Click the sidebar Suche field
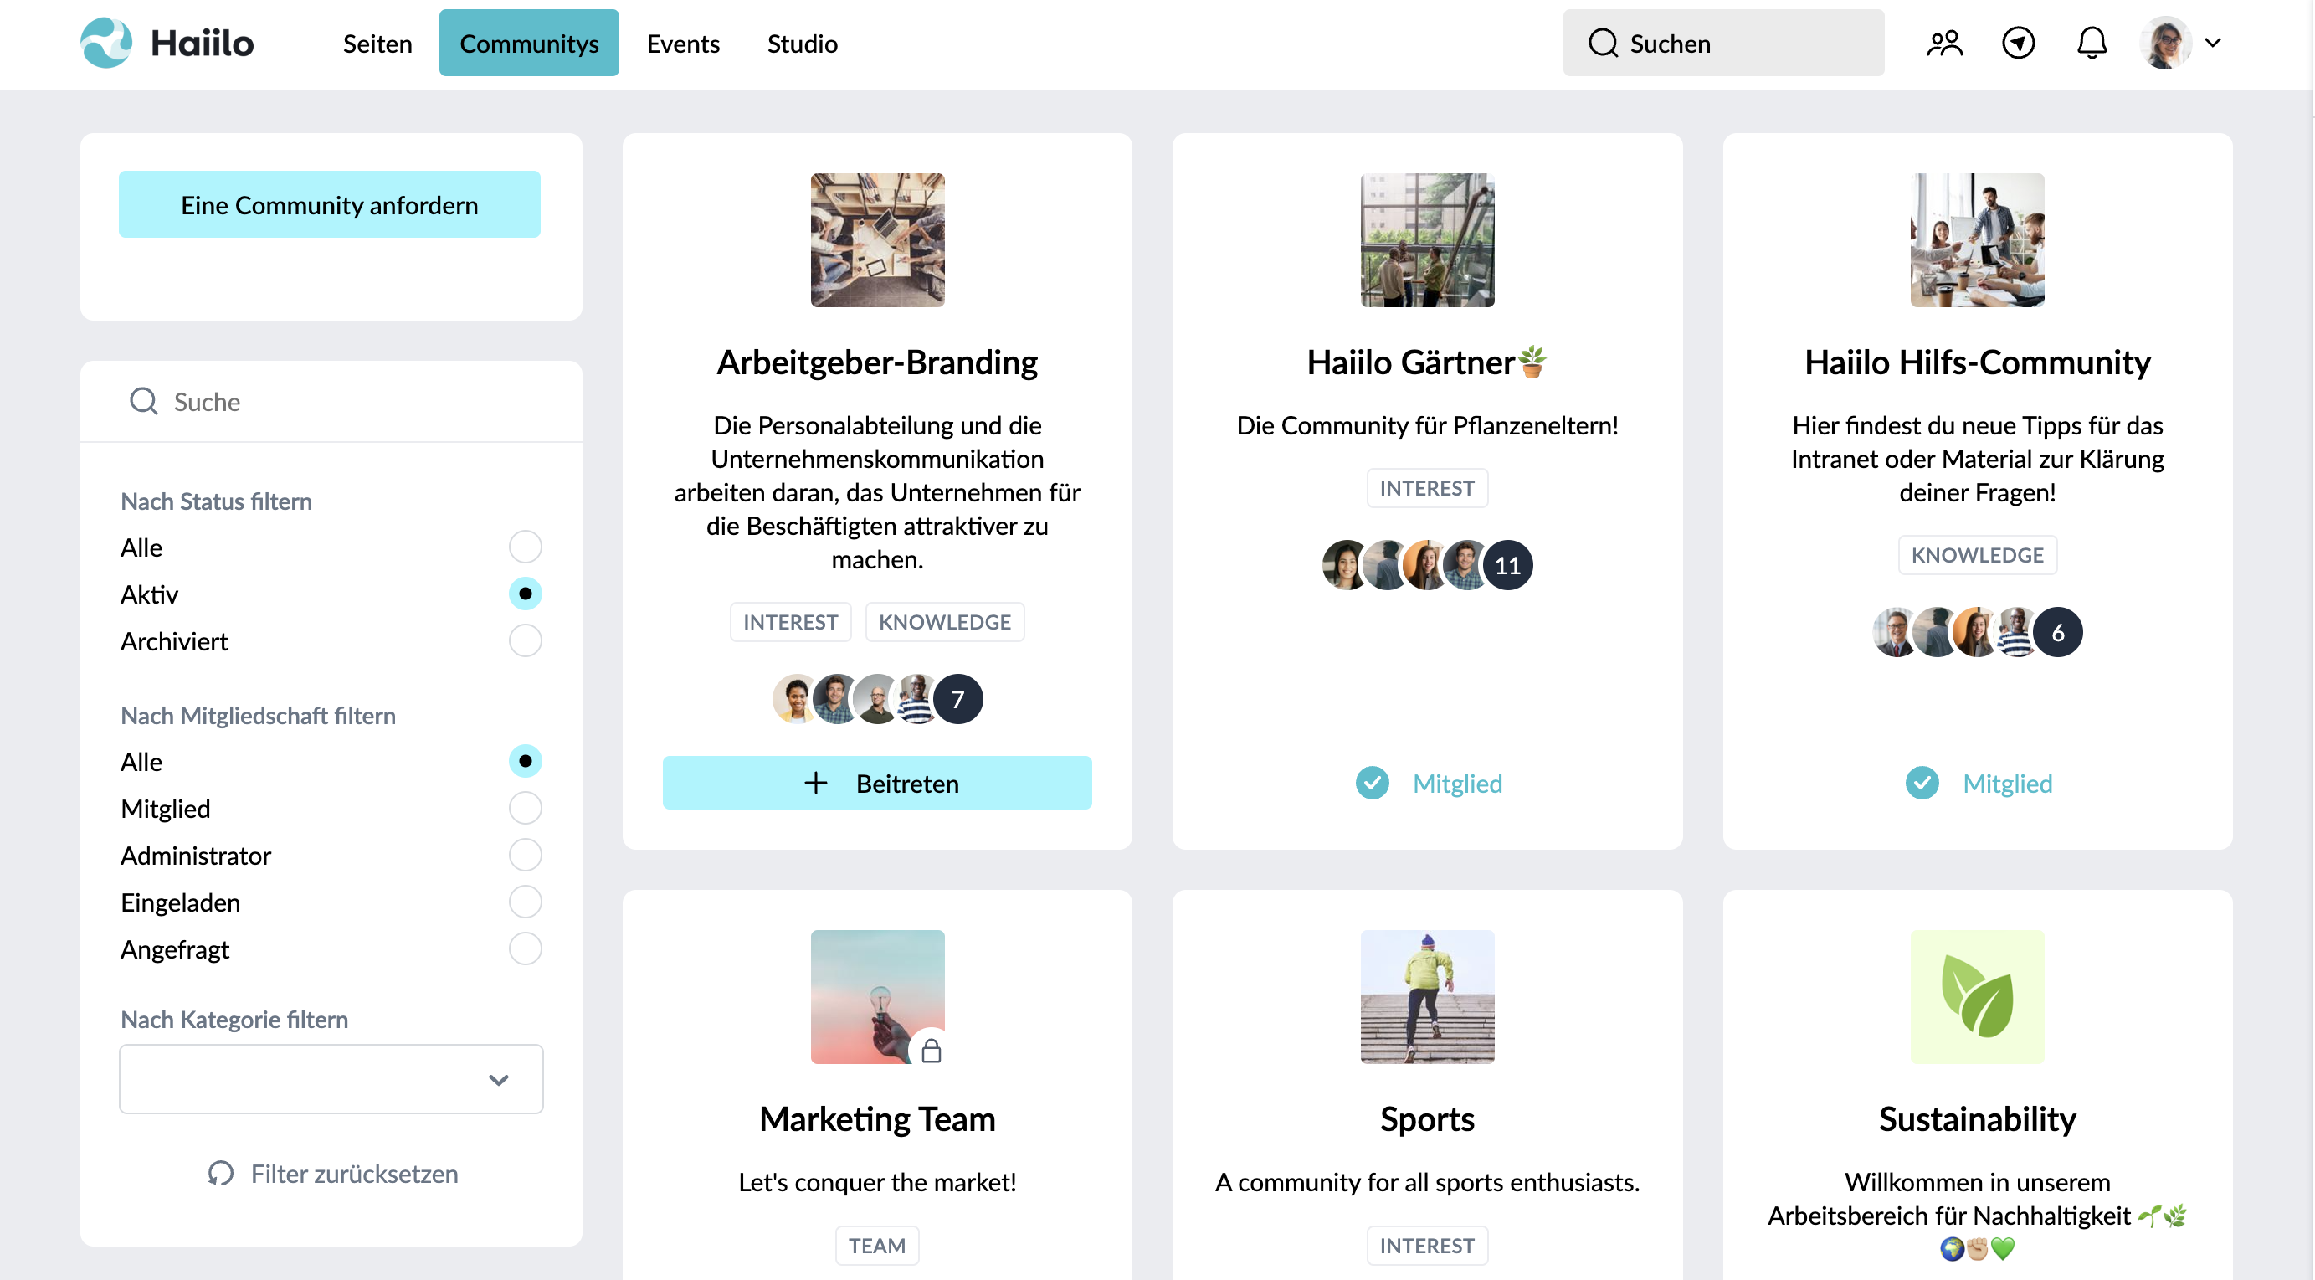The image size is (2315, 1280). pos(331,401)
